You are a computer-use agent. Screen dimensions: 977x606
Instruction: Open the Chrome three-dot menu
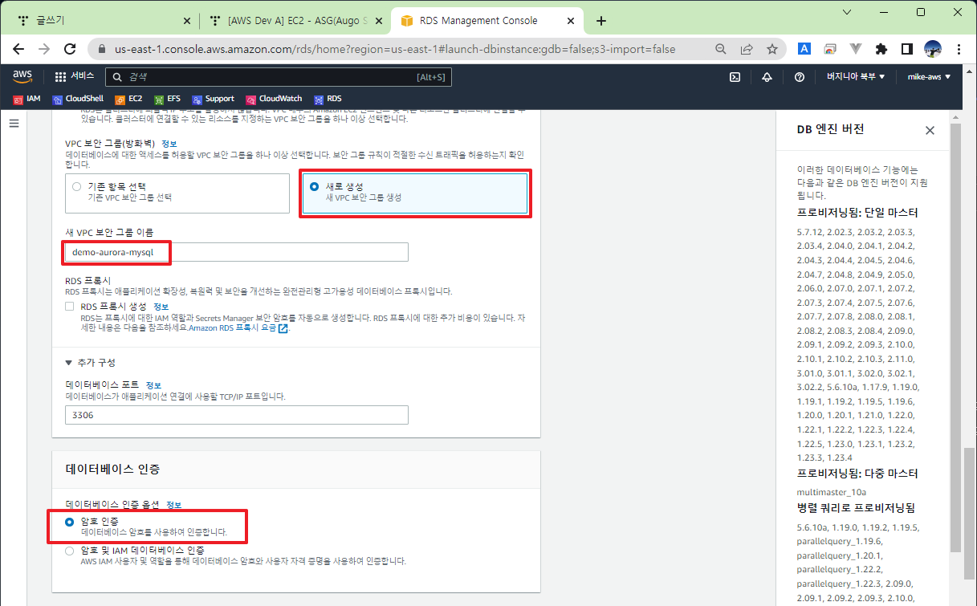click(958, 49)
